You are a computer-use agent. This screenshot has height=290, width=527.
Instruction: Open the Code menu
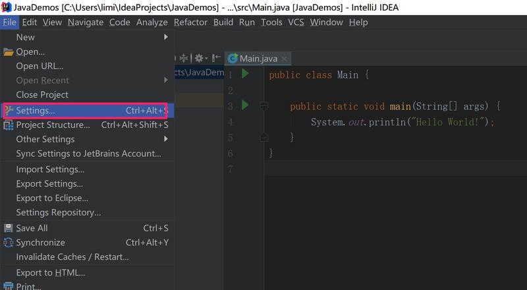point(120,22)
